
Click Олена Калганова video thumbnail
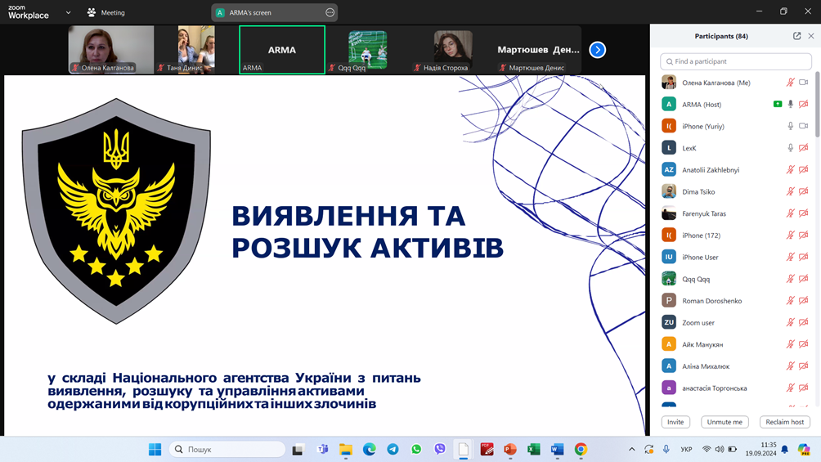(111, 50)
